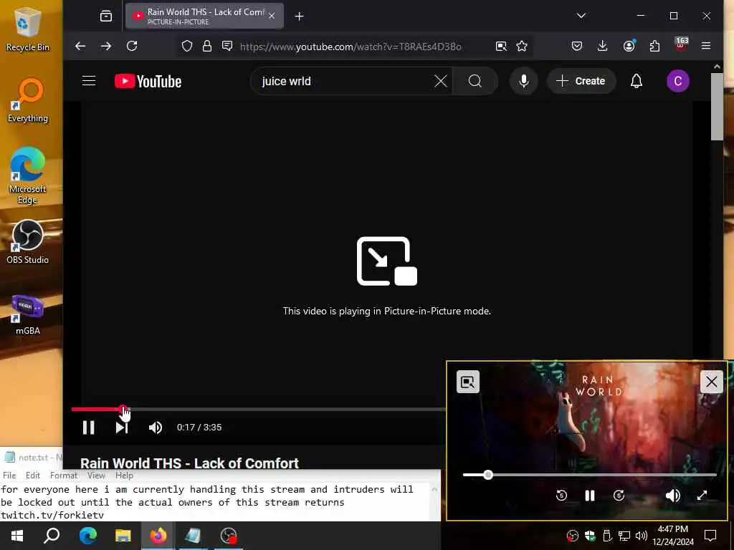Open YouTube notifications bell
The image size is (734, 550).
click(x=637, y=82)
